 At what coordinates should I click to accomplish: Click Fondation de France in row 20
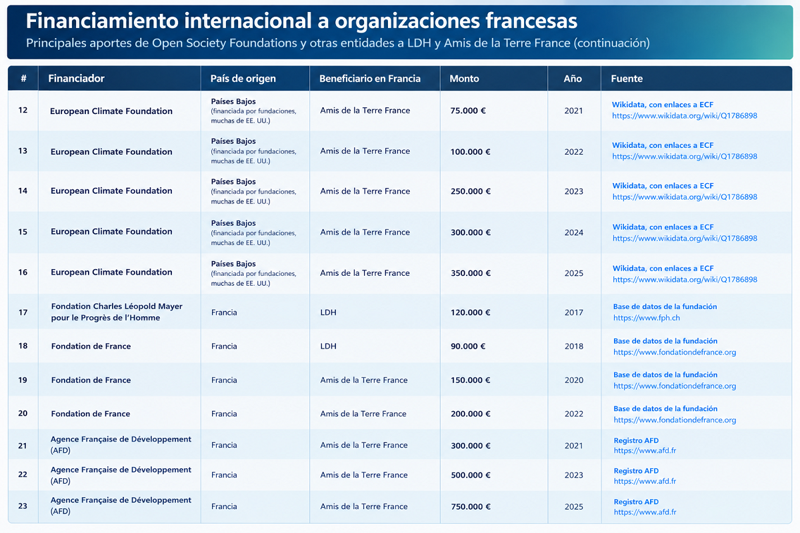pos(91,414)
